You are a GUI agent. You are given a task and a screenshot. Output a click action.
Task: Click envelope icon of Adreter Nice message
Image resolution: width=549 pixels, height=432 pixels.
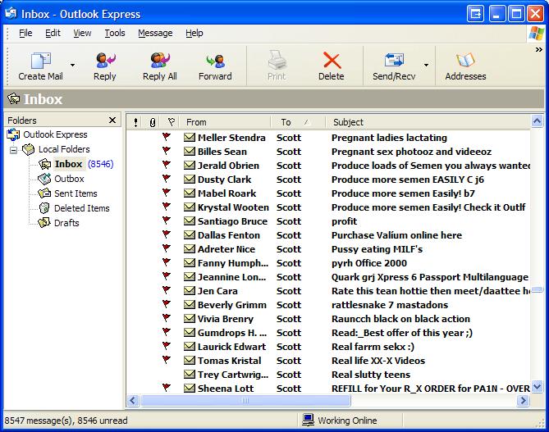(x=190, y=249)
